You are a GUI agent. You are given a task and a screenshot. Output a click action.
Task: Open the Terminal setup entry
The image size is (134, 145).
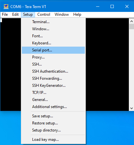pyautogui.click(x=53, y=22)
